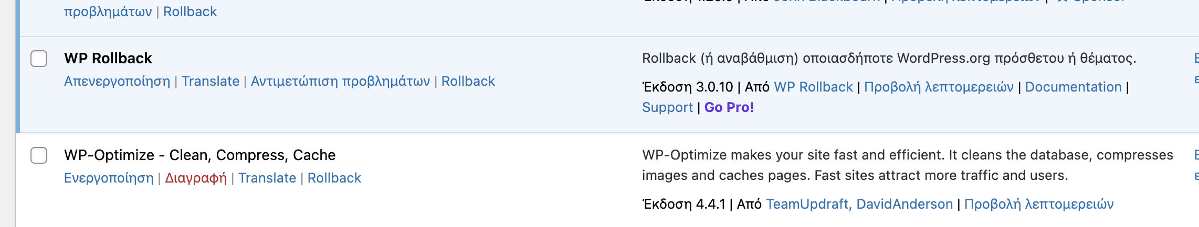
Task: Open the TeamUpdraft author link
Action: click(807, 204)
